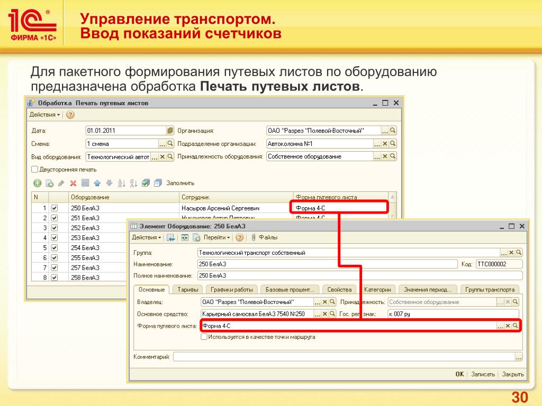Open the selection ellipsis for the Группа field
The height and width of the screenshot is (406, 542).
[504, 253]
